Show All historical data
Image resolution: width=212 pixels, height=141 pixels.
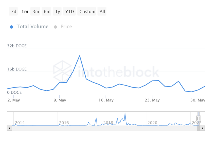coord(102,11)
